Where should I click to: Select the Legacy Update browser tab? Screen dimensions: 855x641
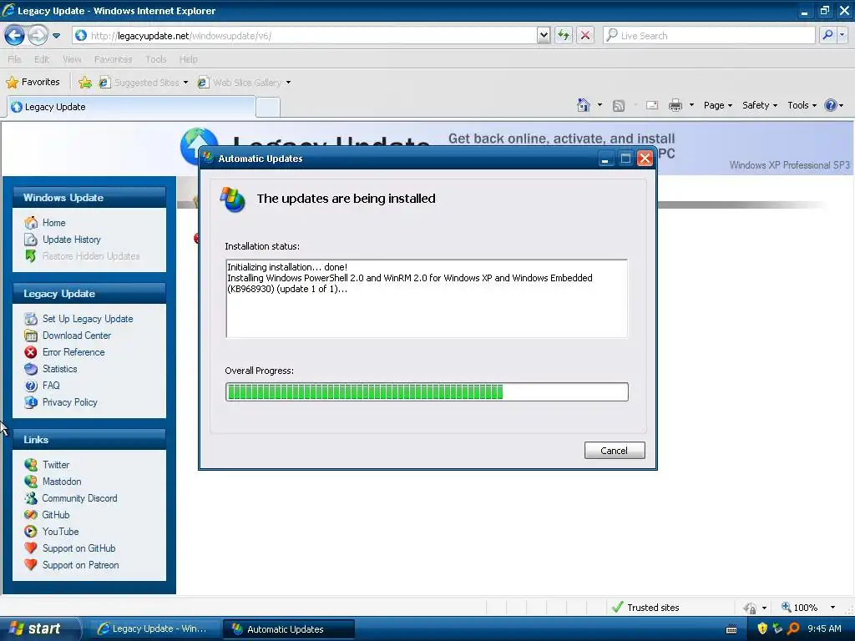[x=131, y=107]
